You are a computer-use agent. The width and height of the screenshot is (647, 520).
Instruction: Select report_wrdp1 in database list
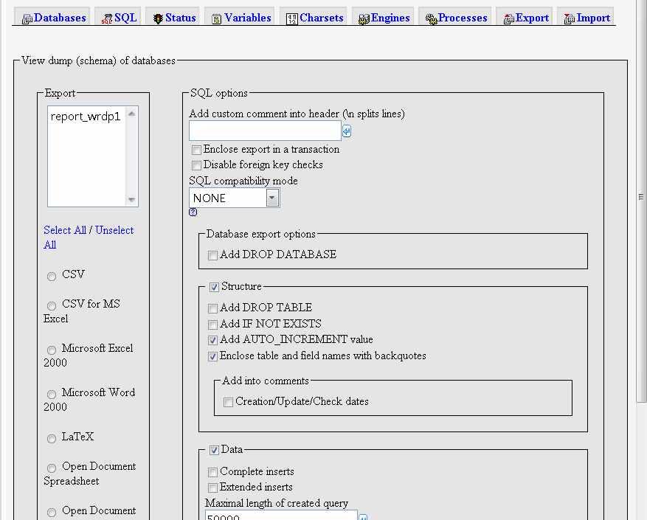coord(85,117)
